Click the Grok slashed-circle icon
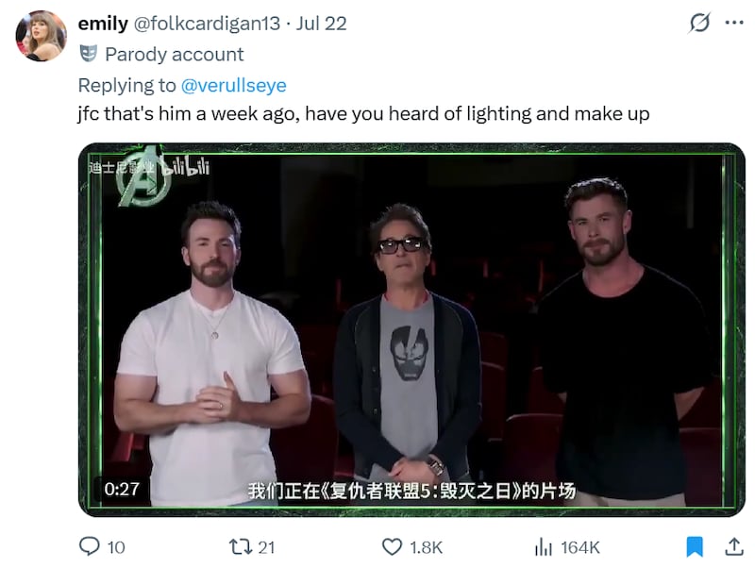Screen dimensions: 755x568 click(699, 23)
